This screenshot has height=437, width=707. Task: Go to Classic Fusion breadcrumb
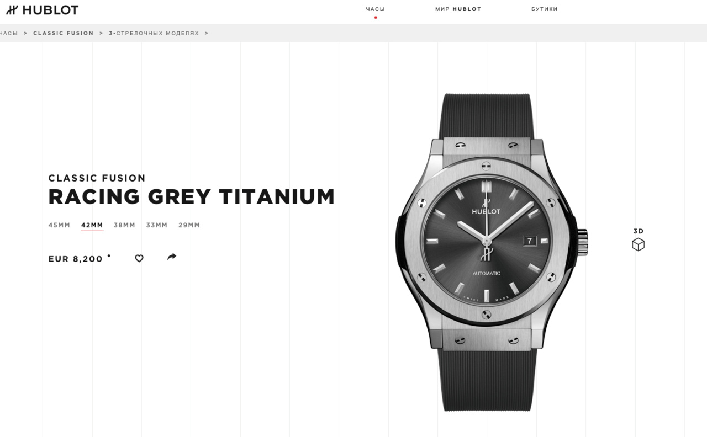[64, 33]
